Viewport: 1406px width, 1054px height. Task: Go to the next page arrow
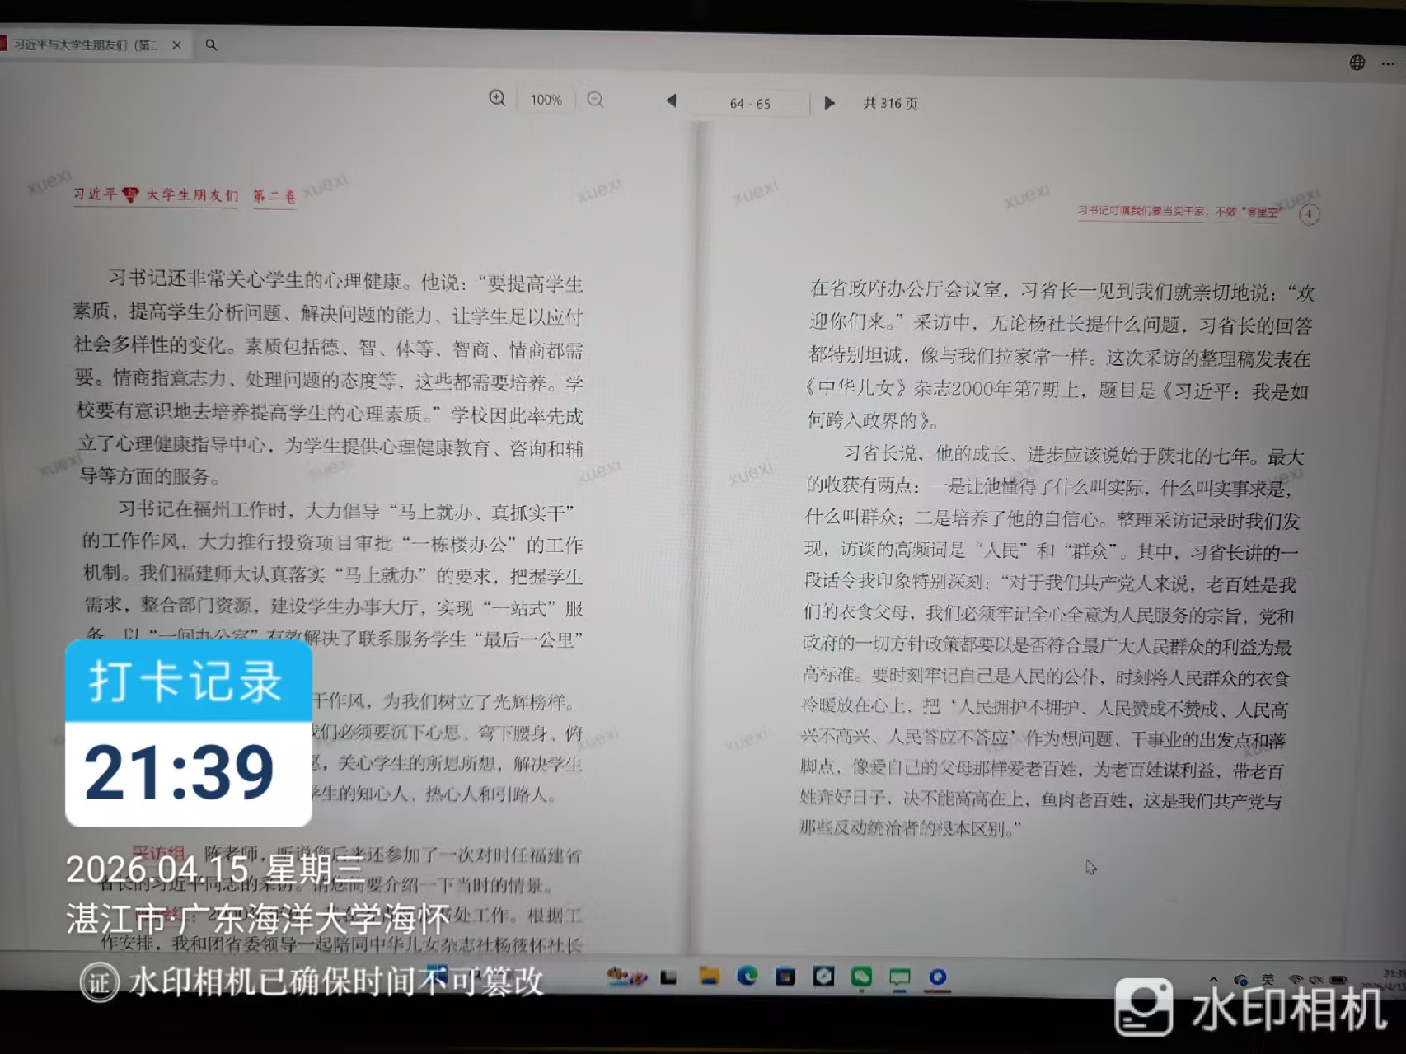(x=829, y=103)
